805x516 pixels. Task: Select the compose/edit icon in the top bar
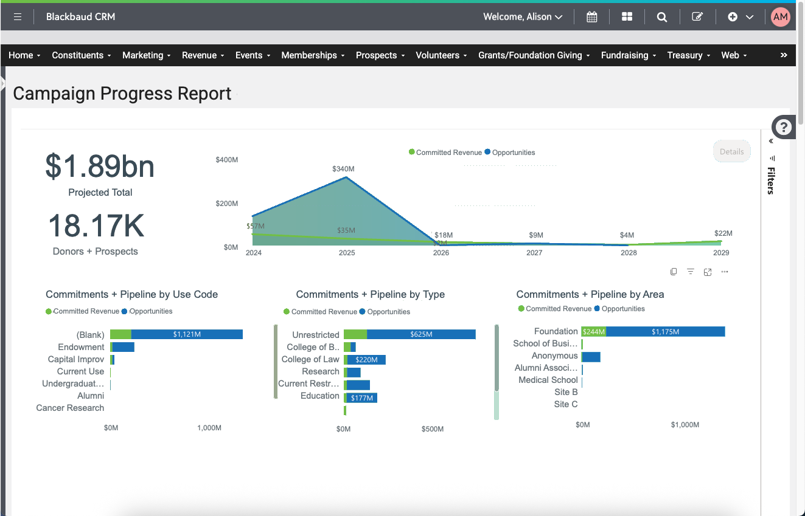697,16
